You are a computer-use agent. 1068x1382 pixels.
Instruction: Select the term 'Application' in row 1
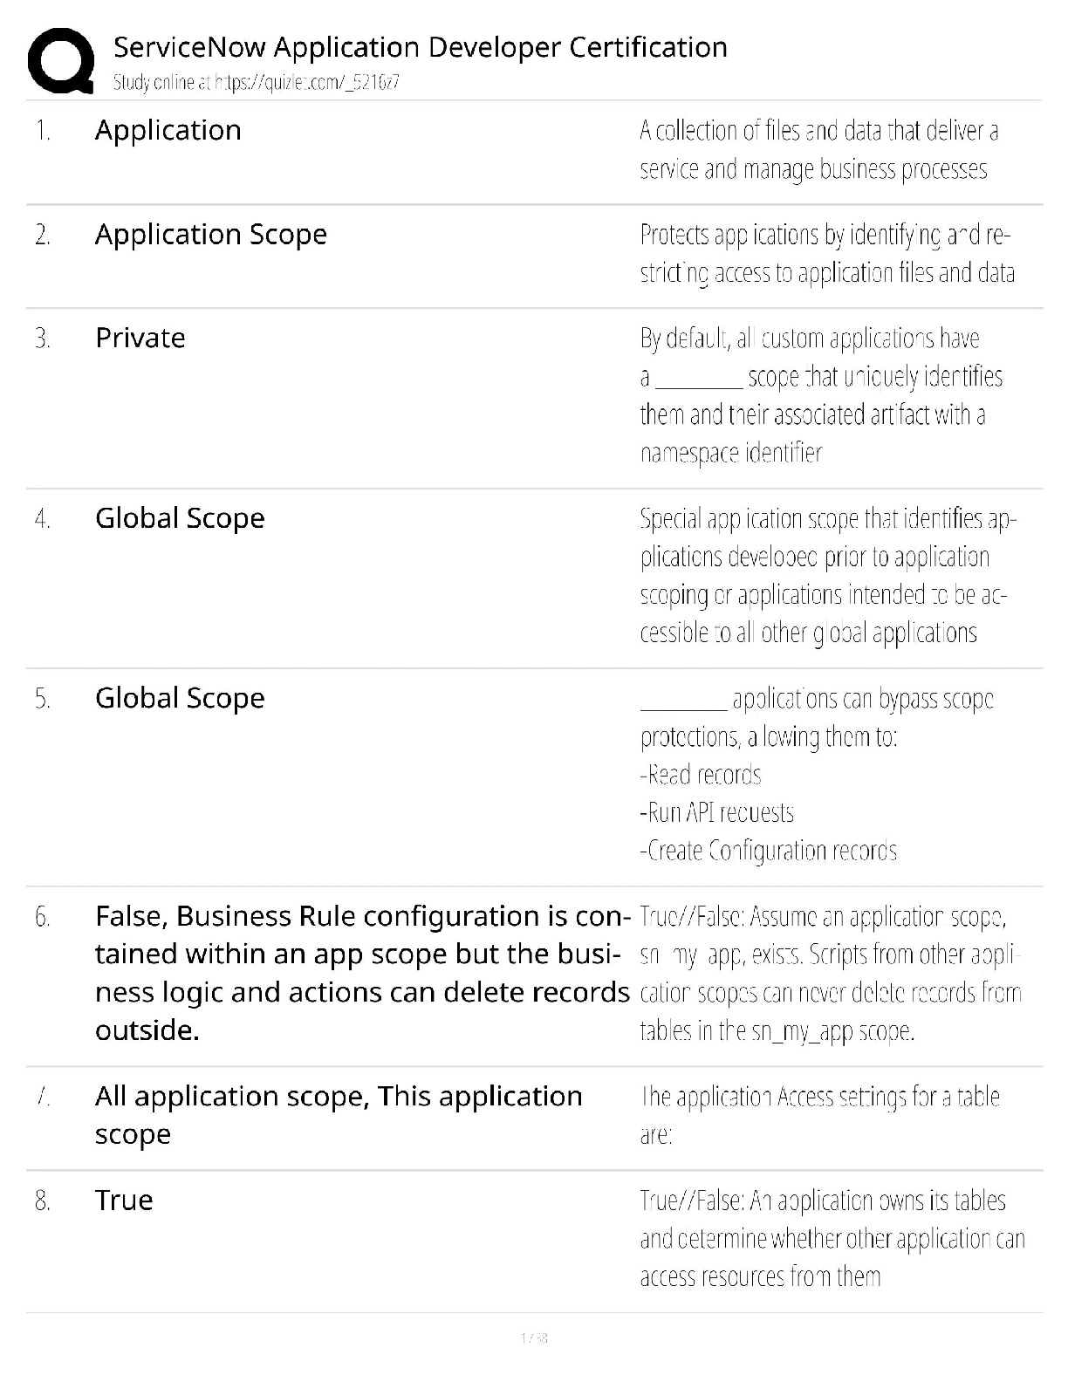coord(168,130)
